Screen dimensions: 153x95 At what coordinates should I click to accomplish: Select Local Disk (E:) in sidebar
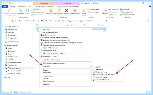coord(14,74)
